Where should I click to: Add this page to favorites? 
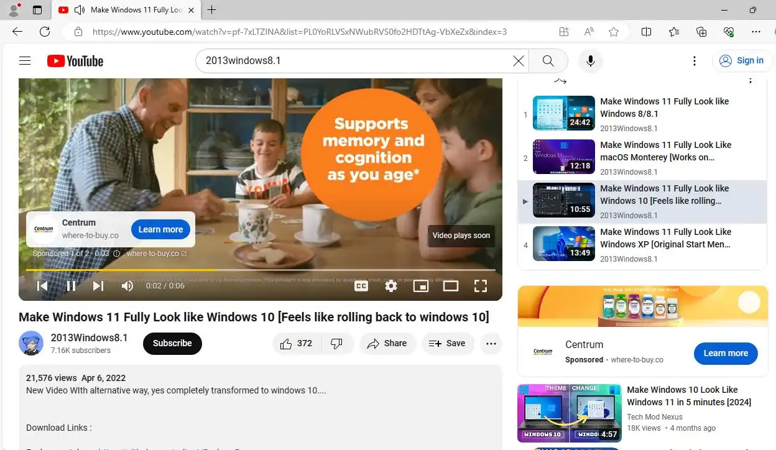click(x=614, y=32)
